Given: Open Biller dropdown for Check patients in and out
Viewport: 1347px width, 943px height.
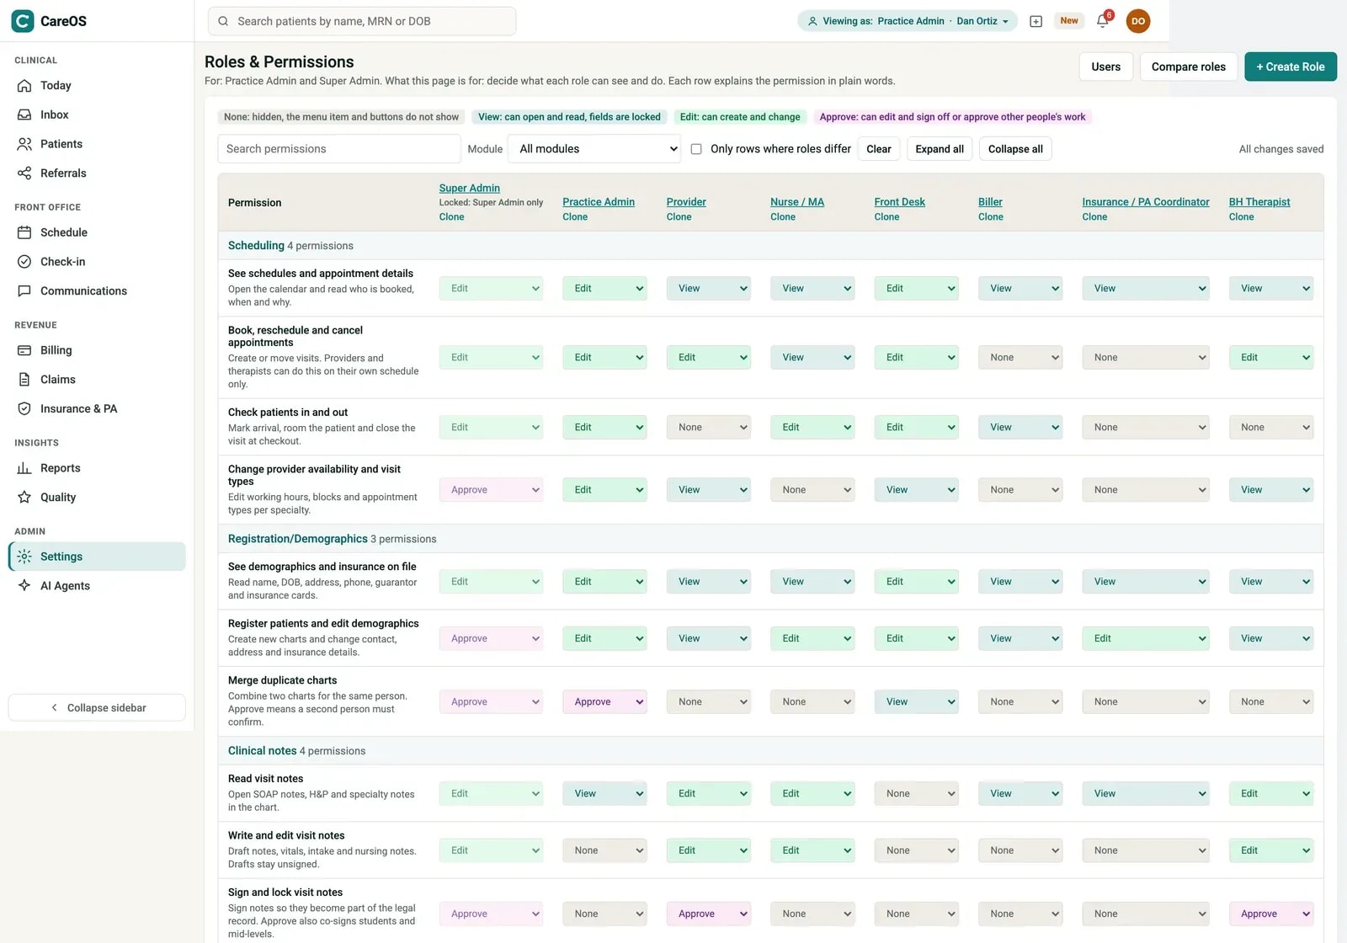Looking at the screenshot, I should 1020,428.
